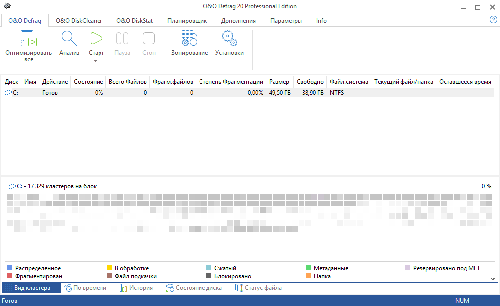This screenshot has height=306, width=500.
Task: Sort by the Размер column header
Action: coord(279,82)
